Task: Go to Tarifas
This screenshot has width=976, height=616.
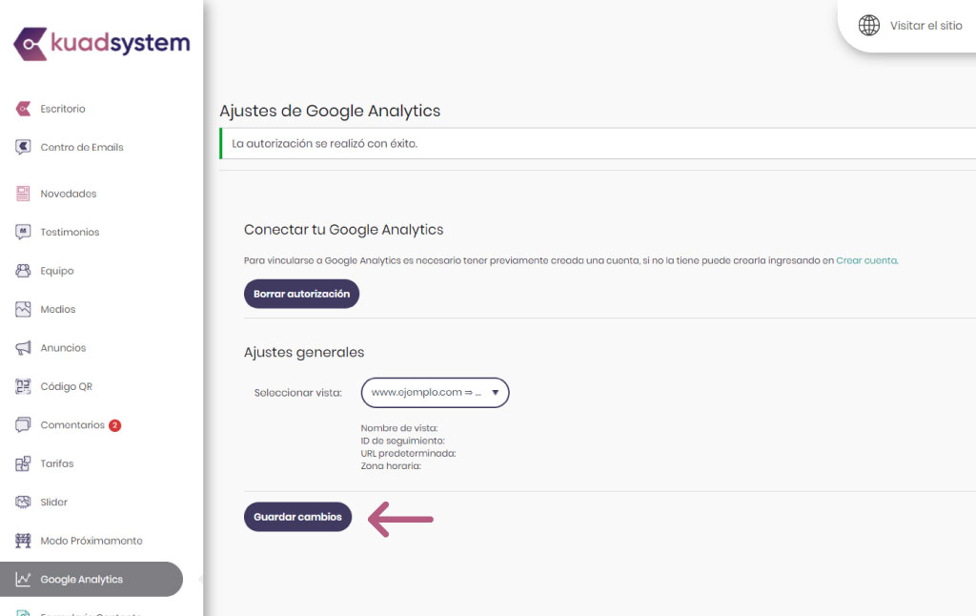Action: 56,463
